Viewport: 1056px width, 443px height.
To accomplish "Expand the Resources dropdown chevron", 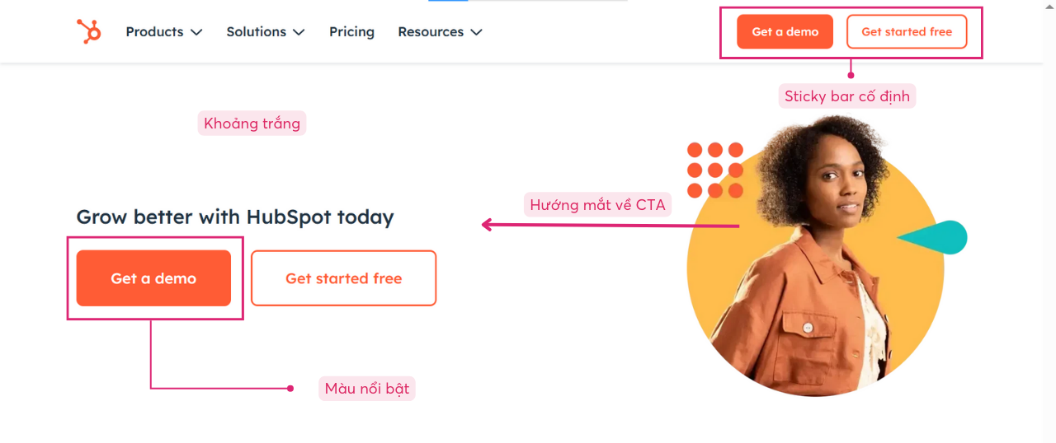I will pos(476,32).
